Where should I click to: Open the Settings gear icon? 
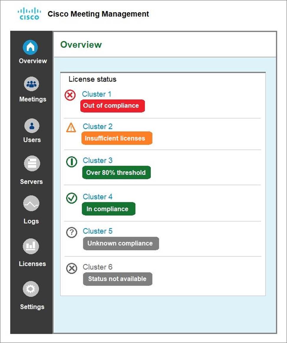click(31, 289)
